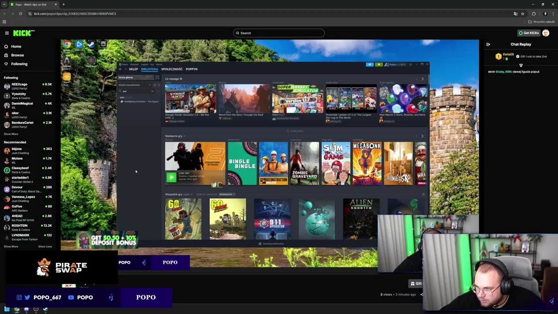Screen dimensions: 558x314
Task: Open the Chrome three-dot menu
Action: point(553,14)
